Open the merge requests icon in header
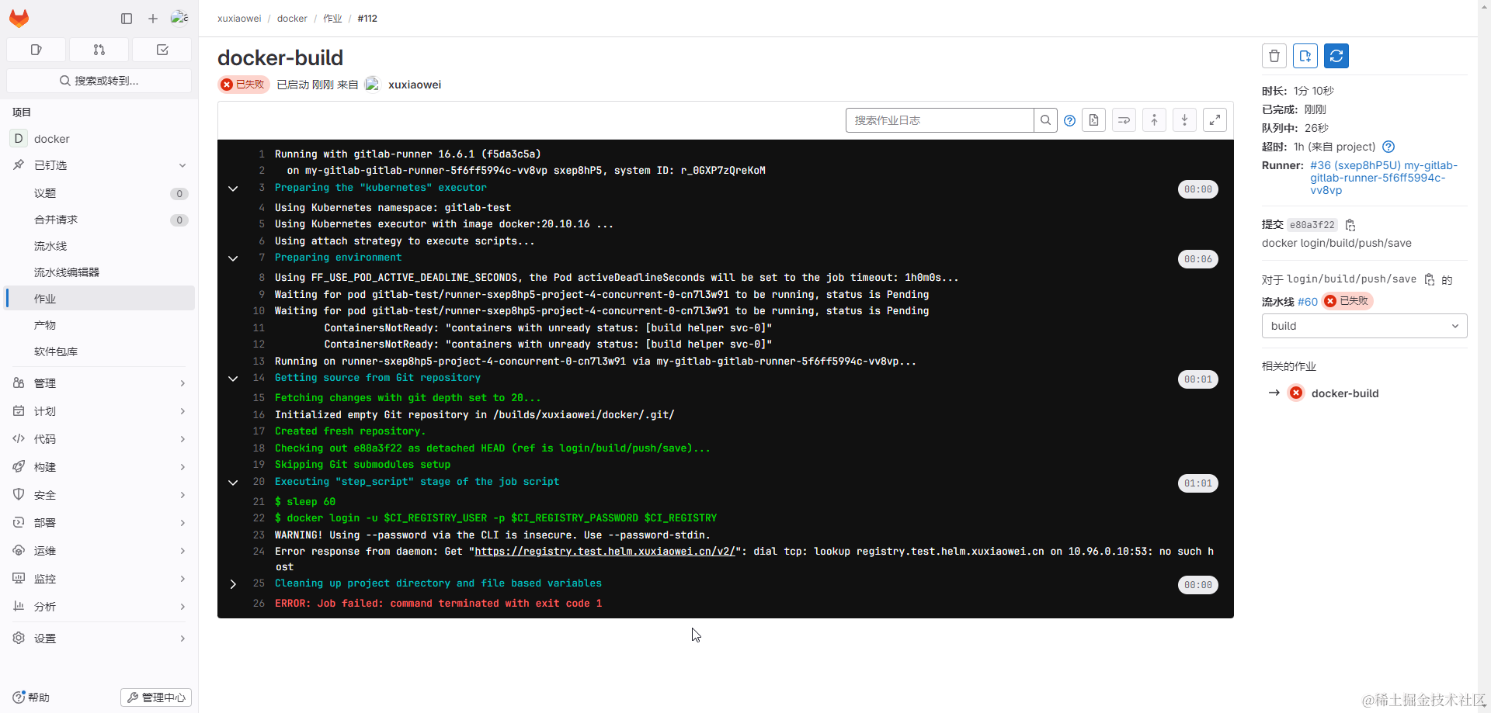 click(x=99, y=49)
